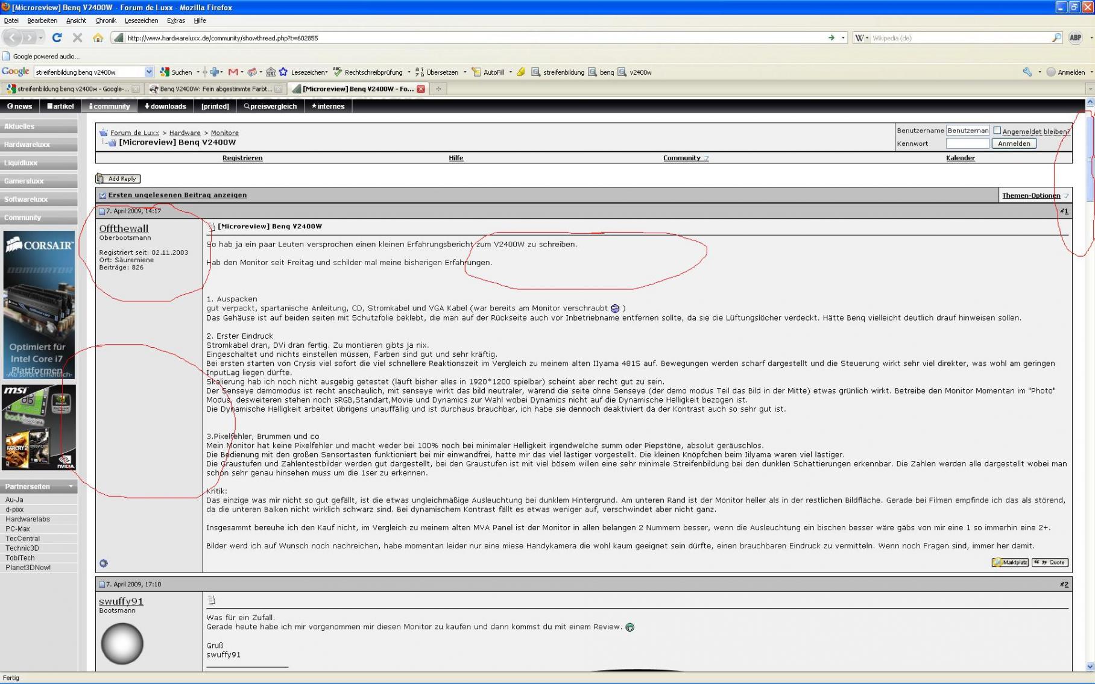Open the site news navigation item
This screenshot has width=1095, height=684.
coord(20,106)
